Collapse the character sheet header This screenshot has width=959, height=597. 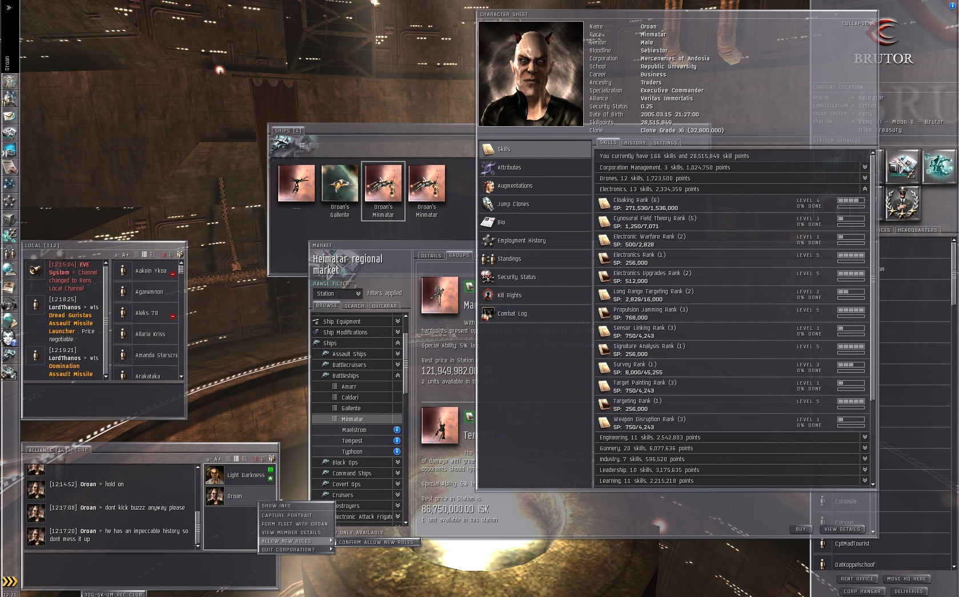pyautogui.click(x=858, y=23)
